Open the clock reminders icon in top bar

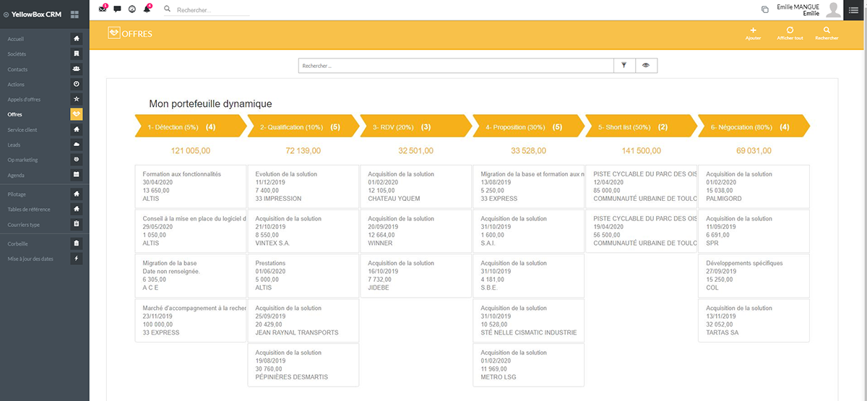pos(132,9)
